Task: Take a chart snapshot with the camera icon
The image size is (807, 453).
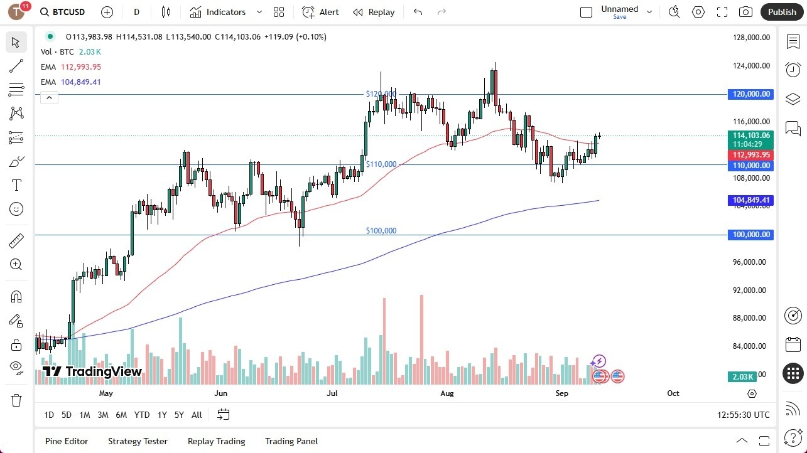Action: [x=745, y=11]
